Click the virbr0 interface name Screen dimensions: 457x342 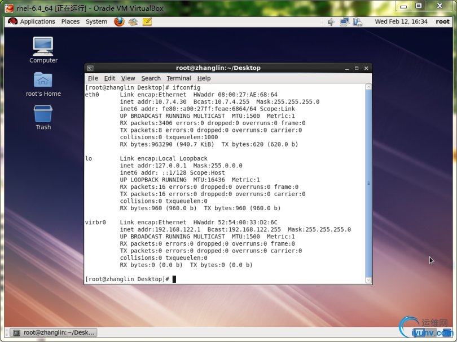[95, 223]
